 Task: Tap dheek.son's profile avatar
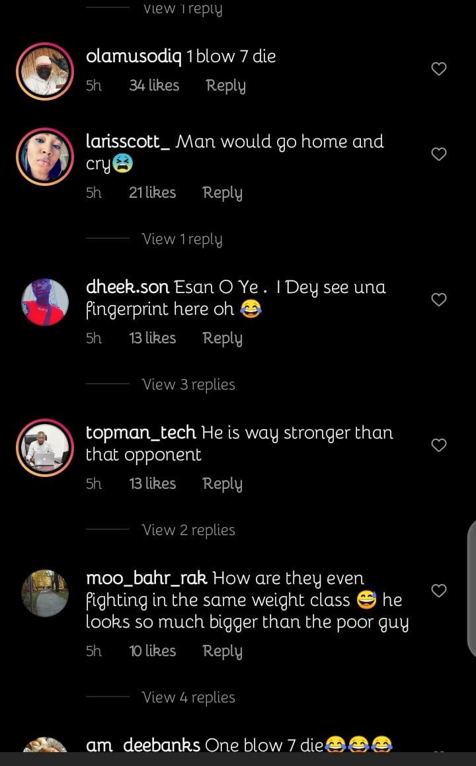pos(45,302)
